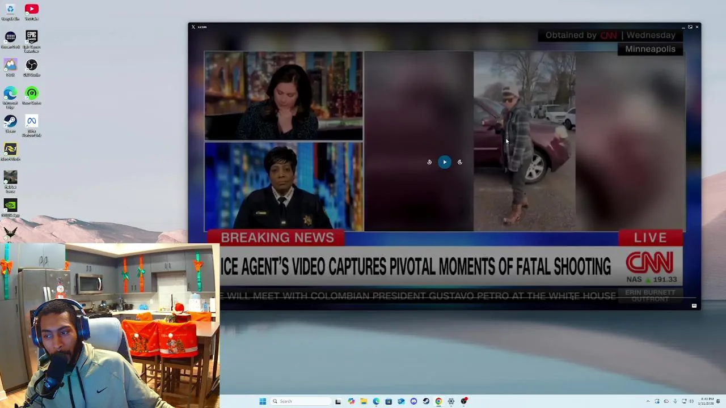Click the X logo in the player title bar

tap(193, 27)
